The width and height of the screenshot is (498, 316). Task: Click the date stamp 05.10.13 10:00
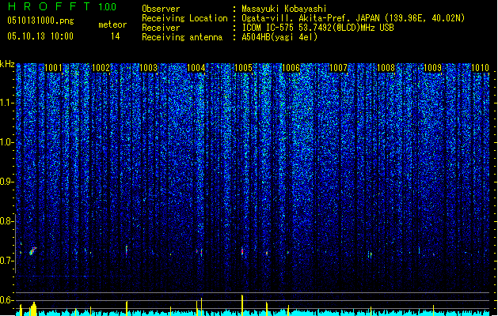(x=40, y=36)
